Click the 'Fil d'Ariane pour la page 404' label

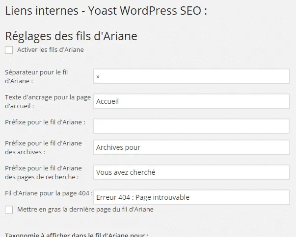coord(49,193)
